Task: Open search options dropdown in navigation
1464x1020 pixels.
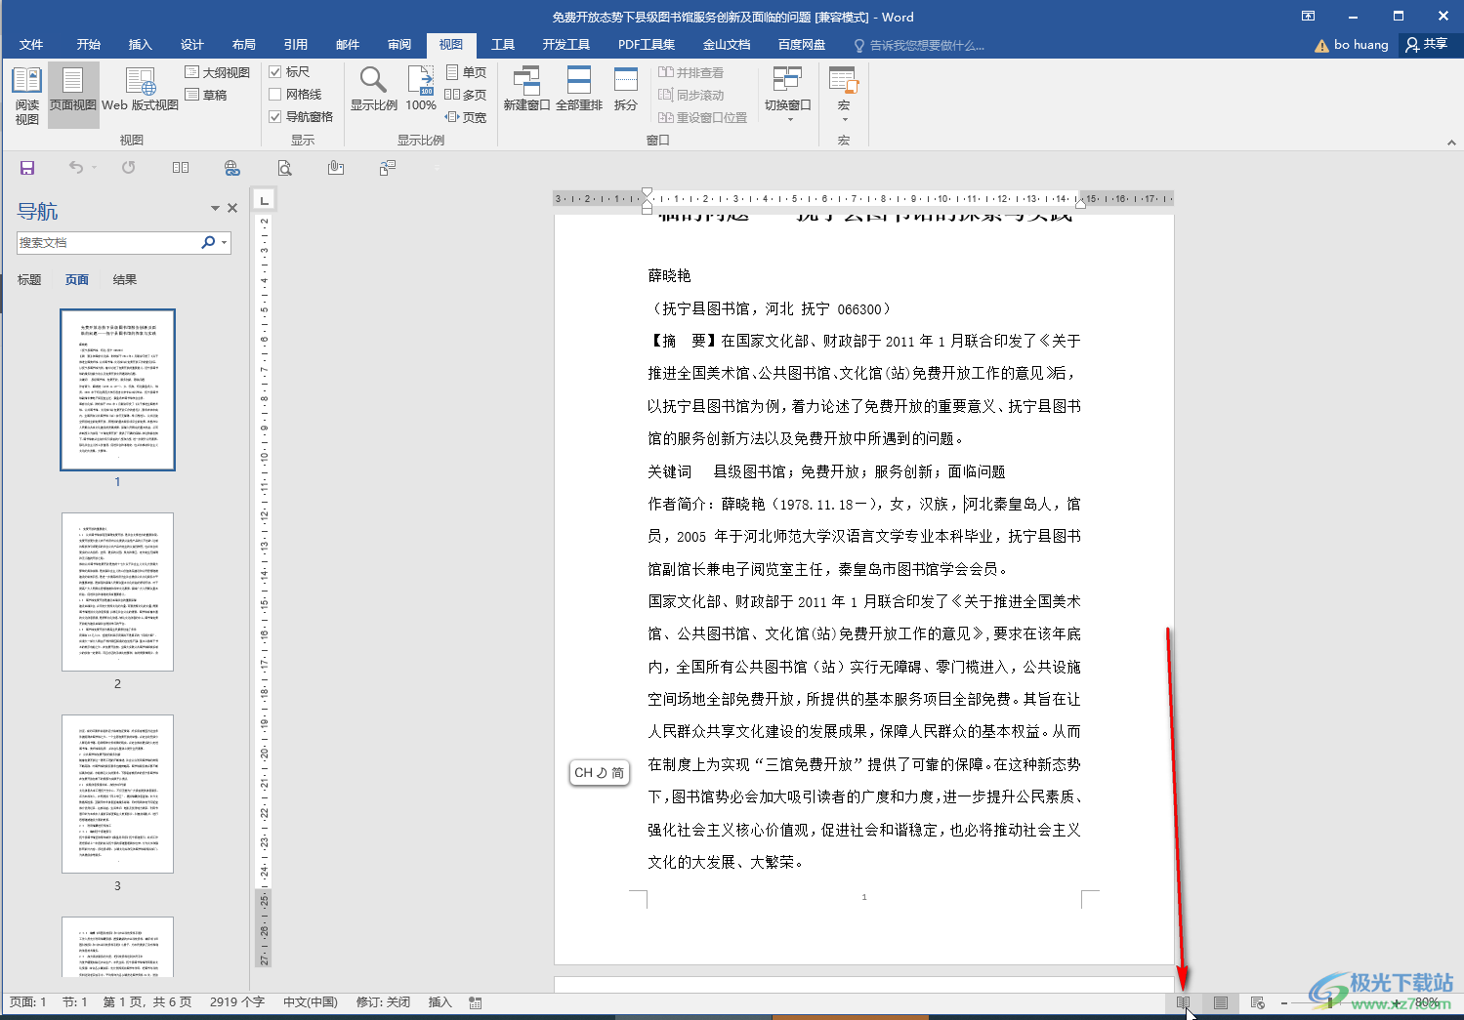Action: 225,242
